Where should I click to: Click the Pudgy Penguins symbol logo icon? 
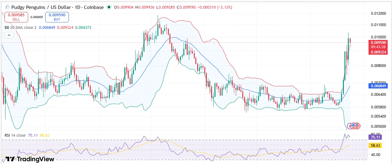coord(7,7)
